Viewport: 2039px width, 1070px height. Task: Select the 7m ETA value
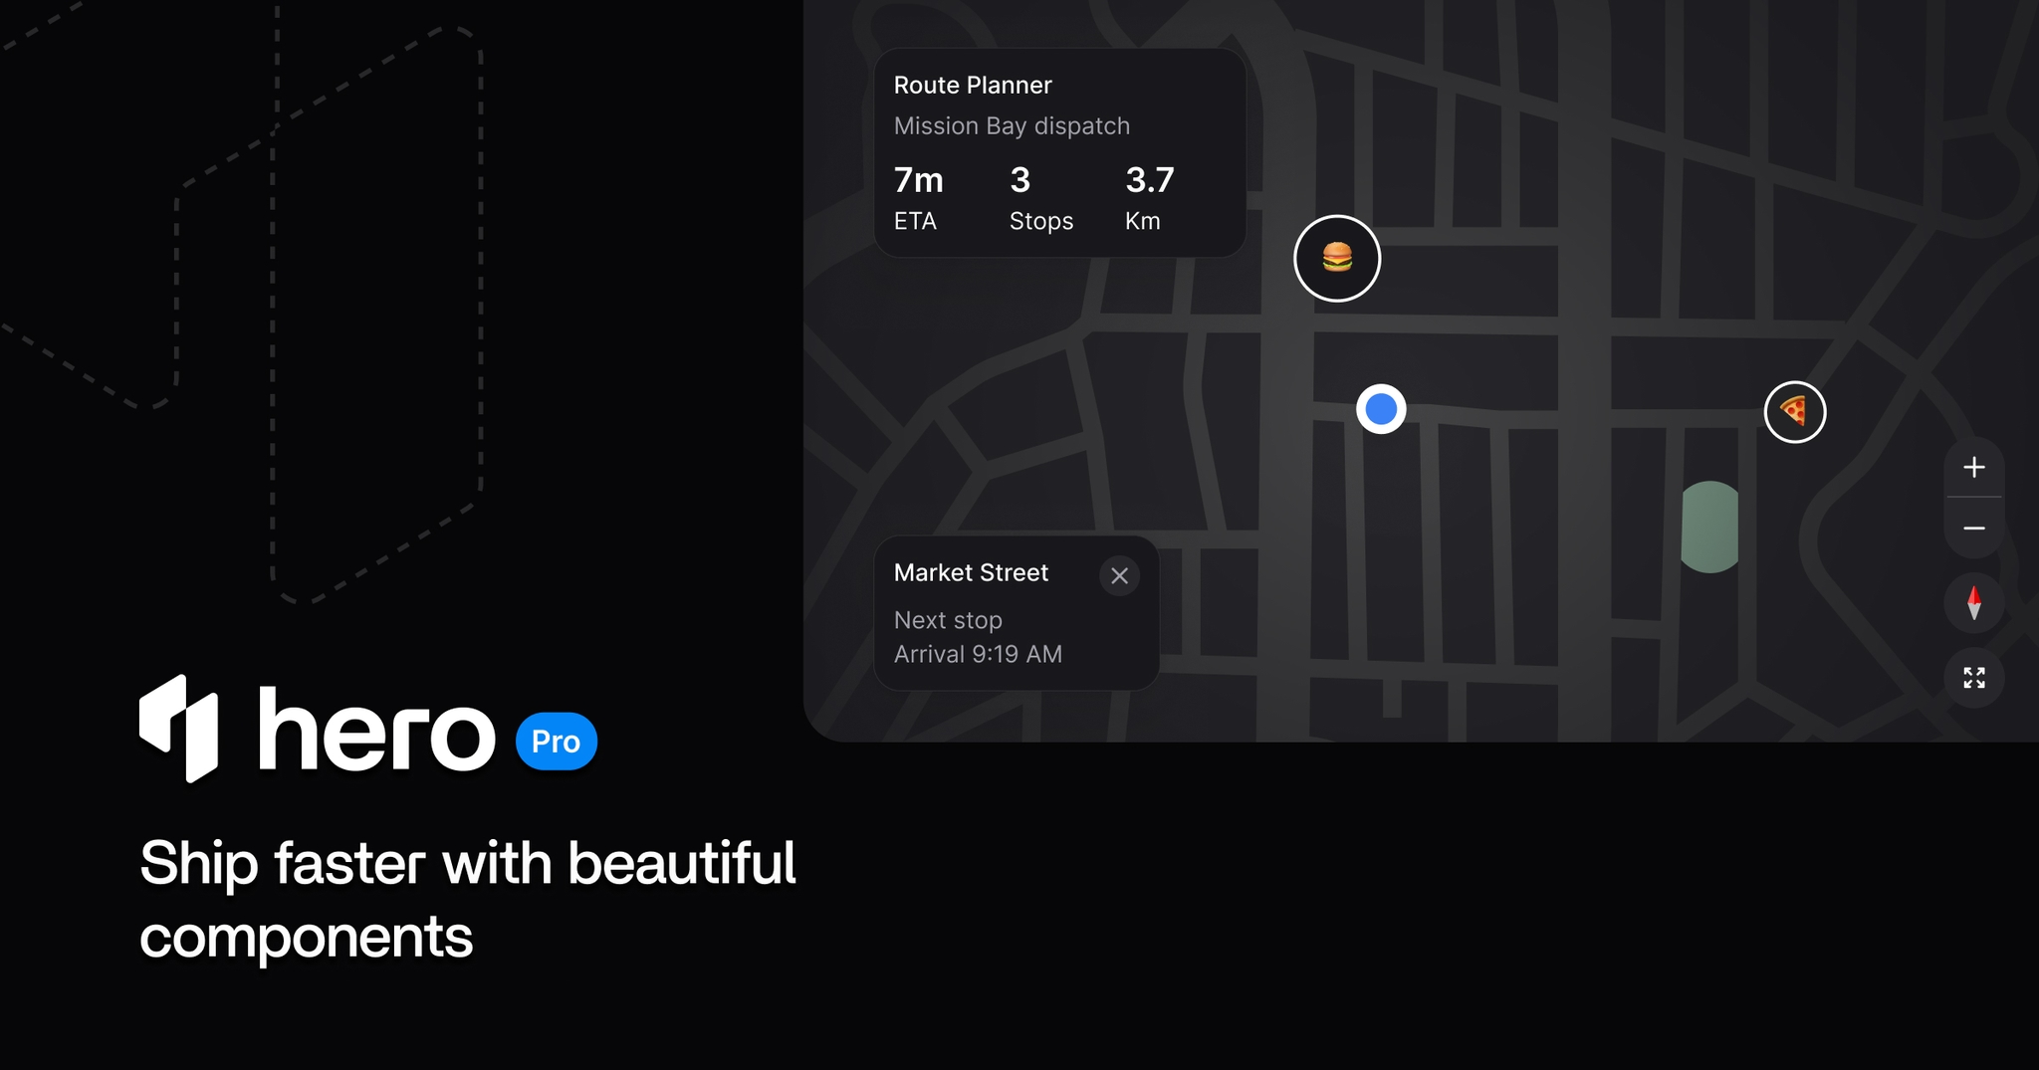918,180
